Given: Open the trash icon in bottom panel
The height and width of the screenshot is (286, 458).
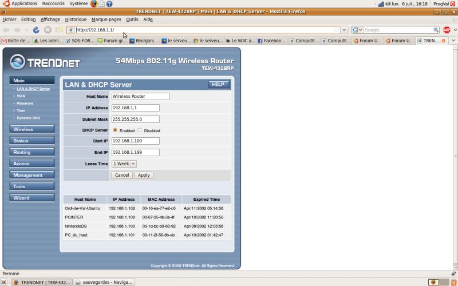Looking at the screenshot, I should 454,282.
